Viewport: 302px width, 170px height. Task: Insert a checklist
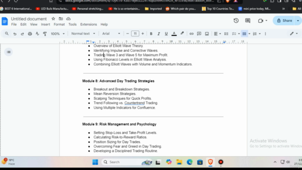(234, 34)
